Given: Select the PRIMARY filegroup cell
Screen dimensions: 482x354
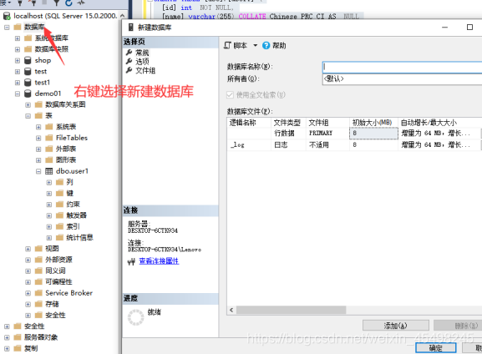Looking at the screenshot, I should coord(327,134).
